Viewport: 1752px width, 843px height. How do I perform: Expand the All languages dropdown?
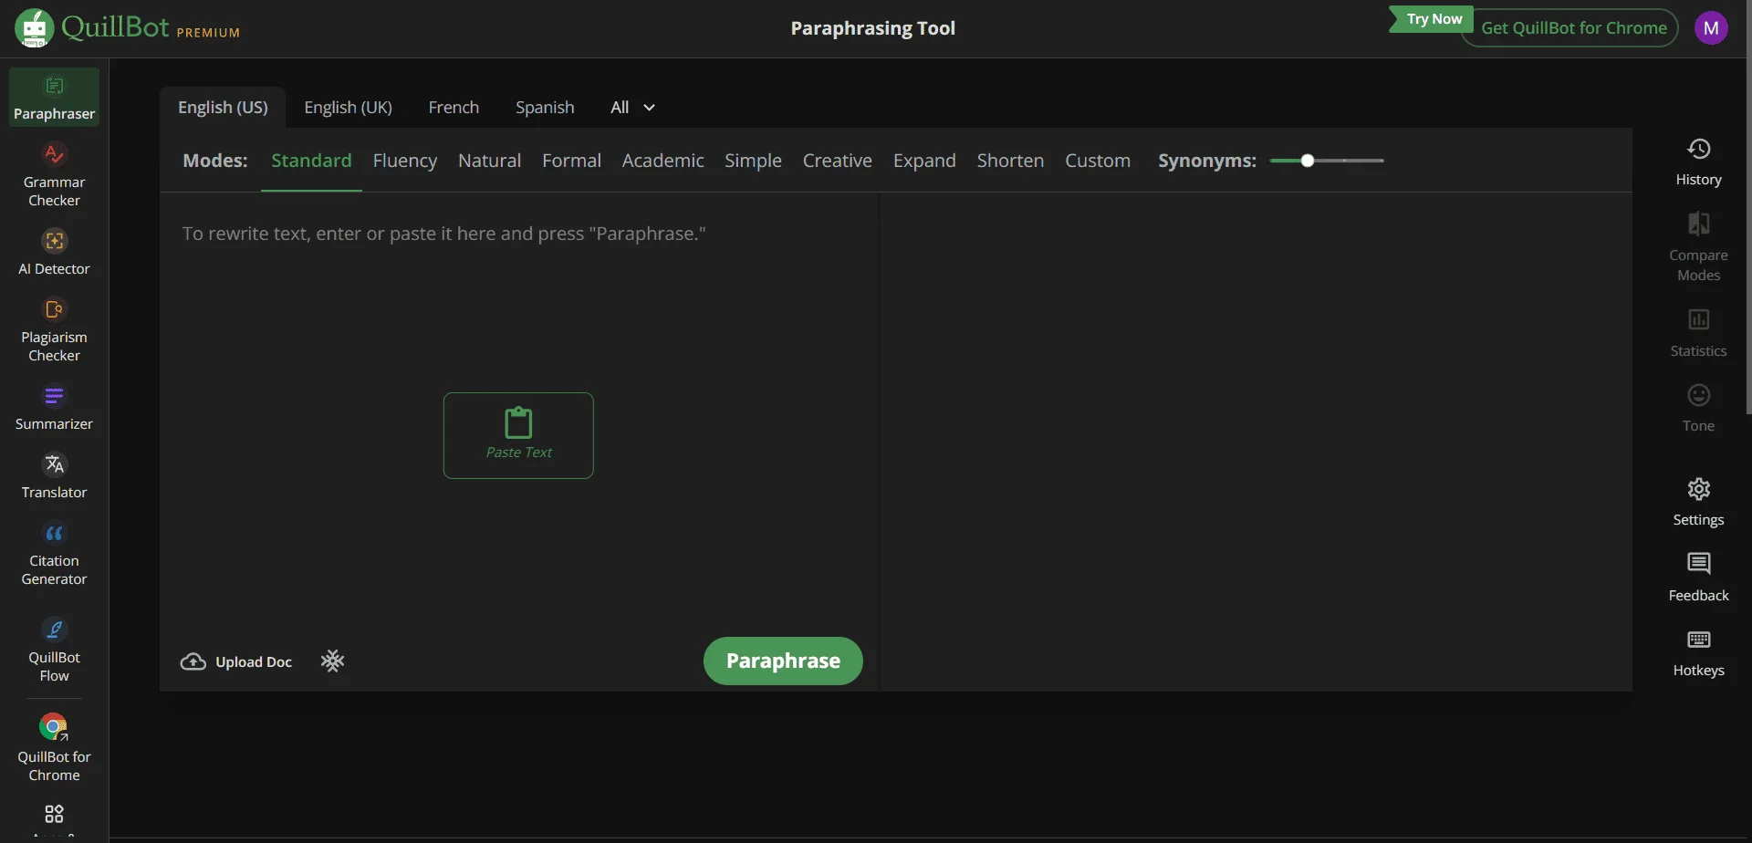pos(632,108)
